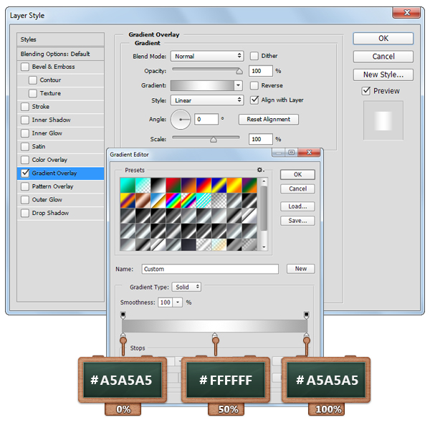The width and height of the screenshot is (430, 430).
Task: Select the middle color stop at 50%
Action: (x=215, y=336)
